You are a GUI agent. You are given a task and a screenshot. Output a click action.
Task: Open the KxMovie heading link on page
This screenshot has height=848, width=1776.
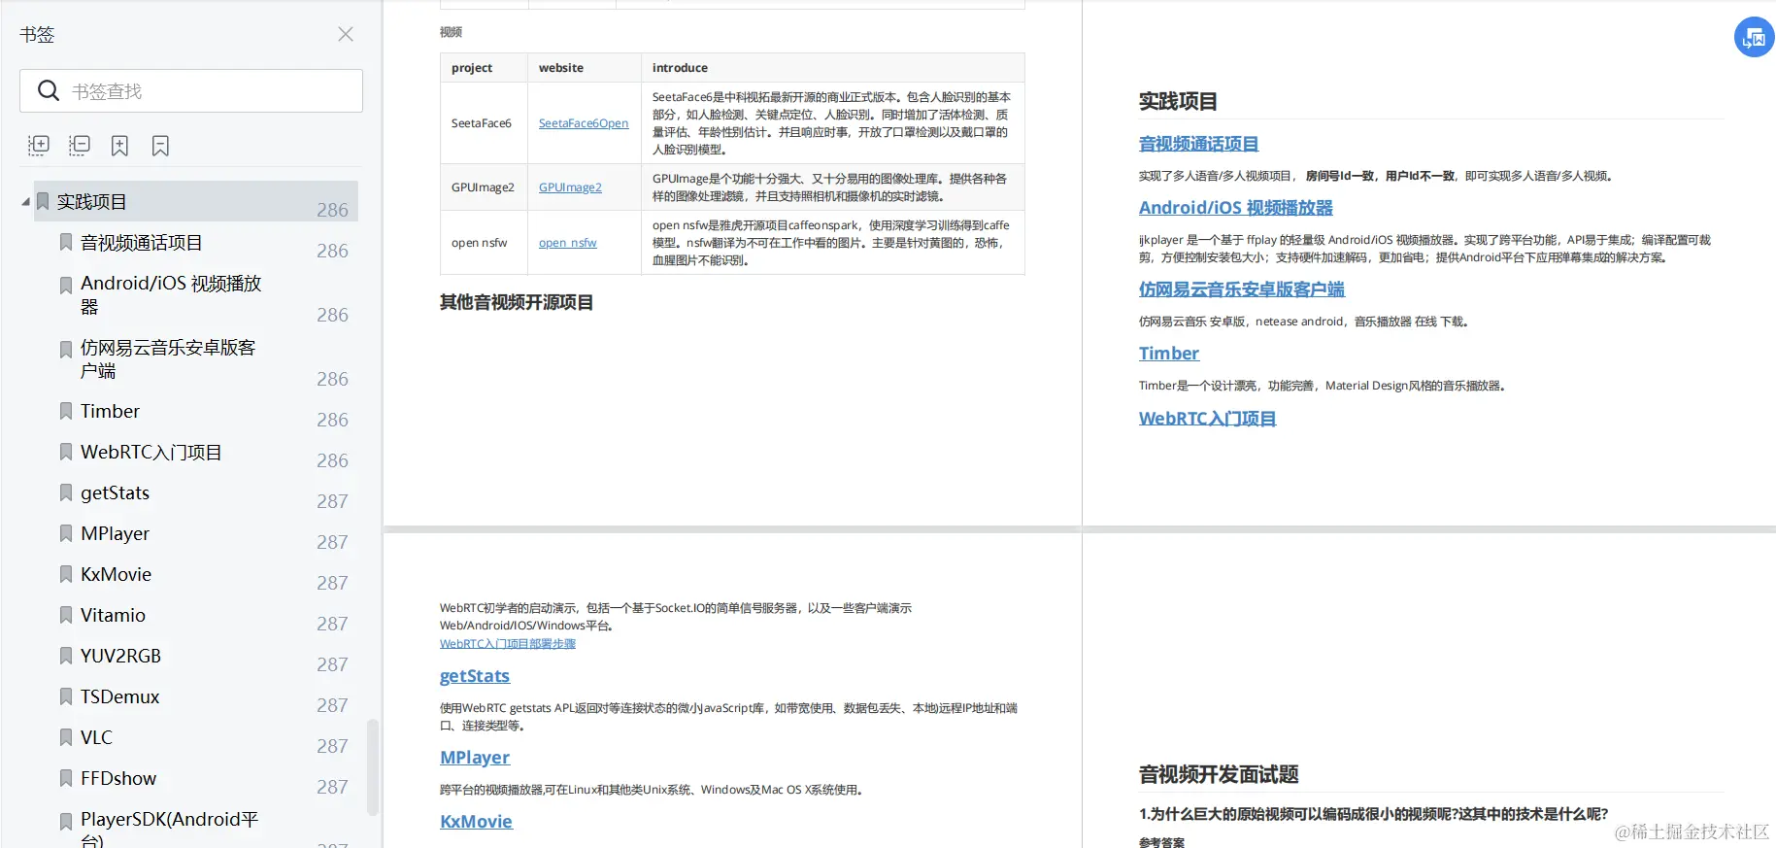pos(476,822)
